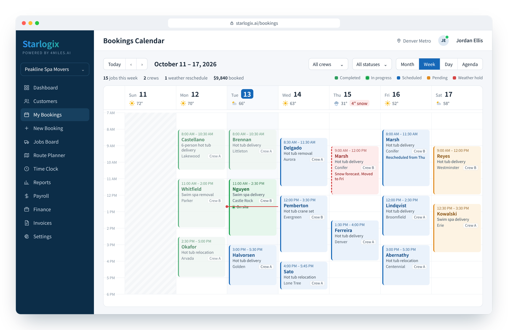This screenshot has width=508, height=330.
Task: Click the New Booking plus icon
Action: tap(26, 128)
